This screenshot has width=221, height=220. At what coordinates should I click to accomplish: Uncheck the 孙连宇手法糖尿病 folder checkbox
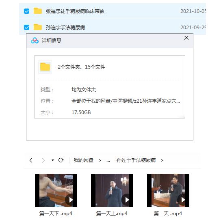(27, 27)
